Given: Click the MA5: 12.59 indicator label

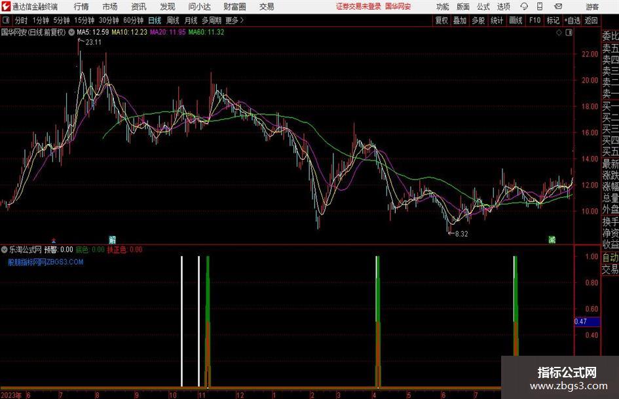Looking at the screenshot, I should point(93,32).
